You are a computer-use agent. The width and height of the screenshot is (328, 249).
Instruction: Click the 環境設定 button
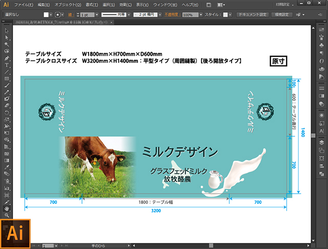click(x=281, y=15)
